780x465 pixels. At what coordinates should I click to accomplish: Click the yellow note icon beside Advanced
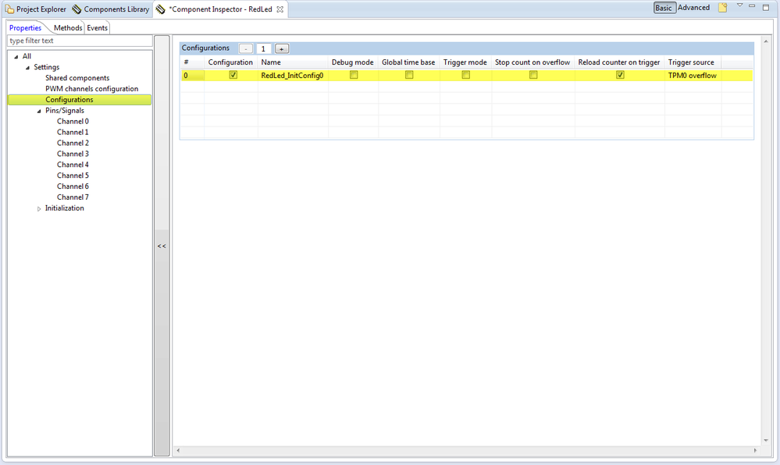[723, 8]
